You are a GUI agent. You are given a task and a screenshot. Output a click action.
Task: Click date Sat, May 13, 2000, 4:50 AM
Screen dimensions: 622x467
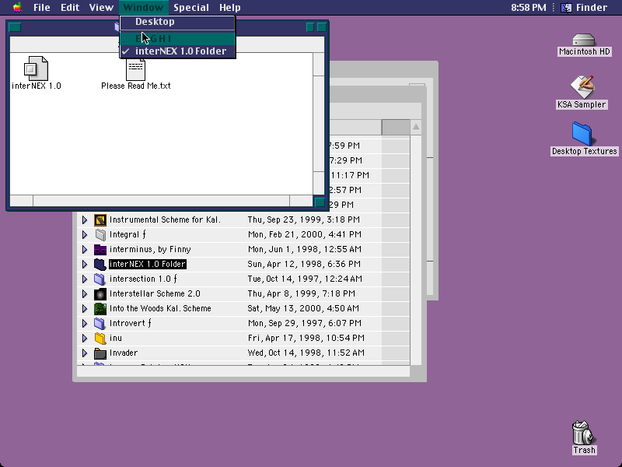pos(303,308)
